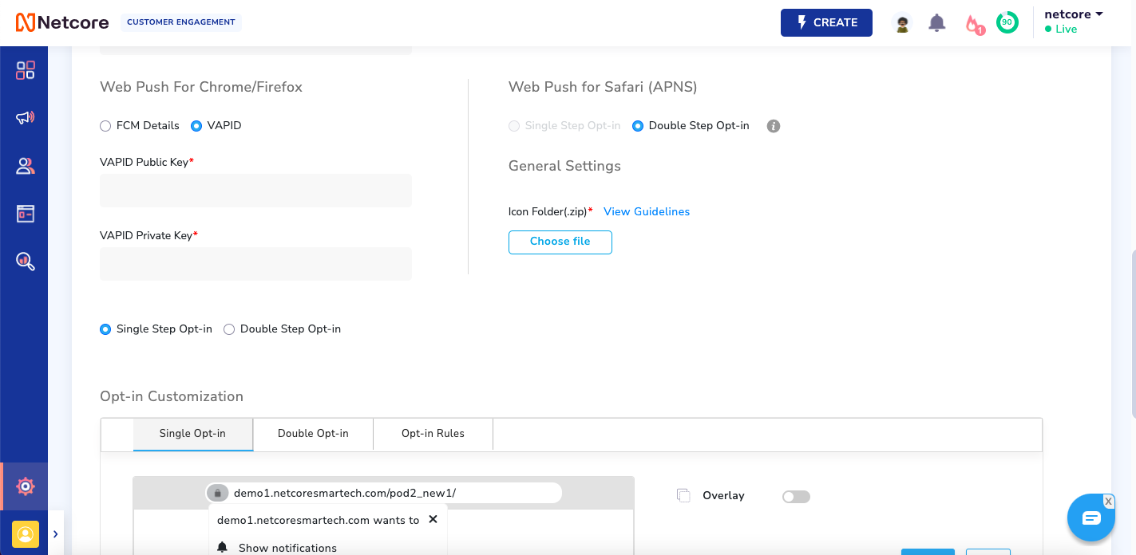Open the campaigns megaphone icon in sidebar

coord(26,118)
